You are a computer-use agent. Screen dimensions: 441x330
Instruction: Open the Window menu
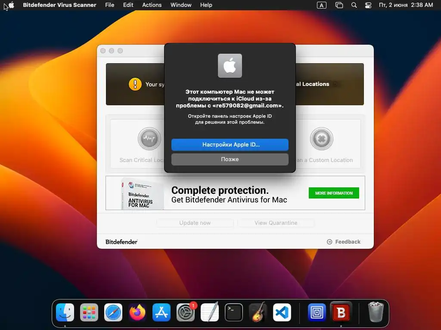[x=181, y=5]
